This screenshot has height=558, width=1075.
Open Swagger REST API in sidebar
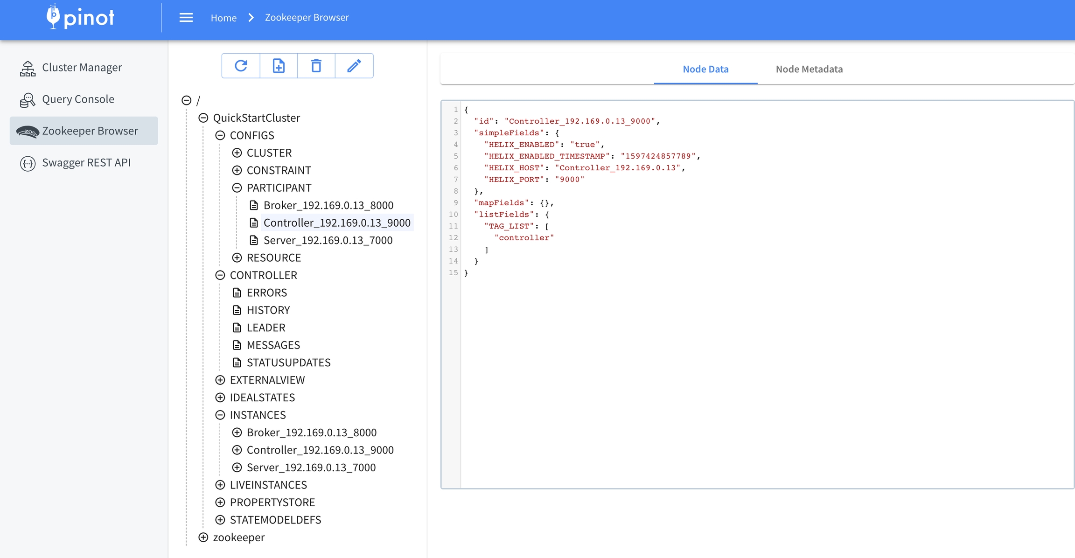pyautogui.click(x=86, y=163)
